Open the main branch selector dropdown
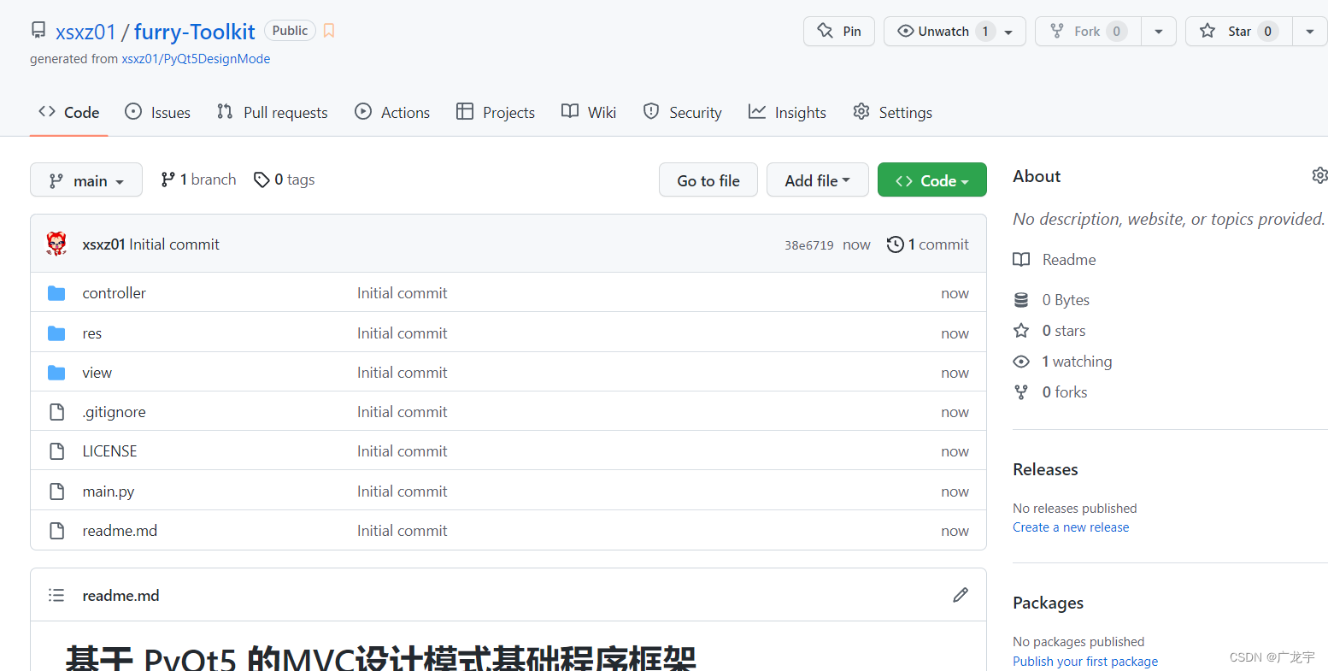Screen dimensions: 1328x671 [86, 180]
